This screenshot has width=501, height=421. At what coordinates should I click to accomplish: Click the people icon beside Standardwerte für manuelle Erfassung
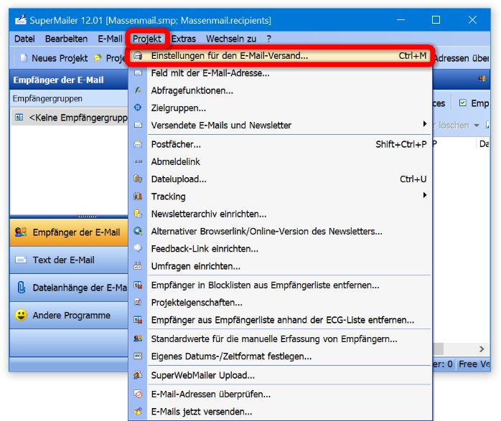pyautogui.click(x=138, y=339)
